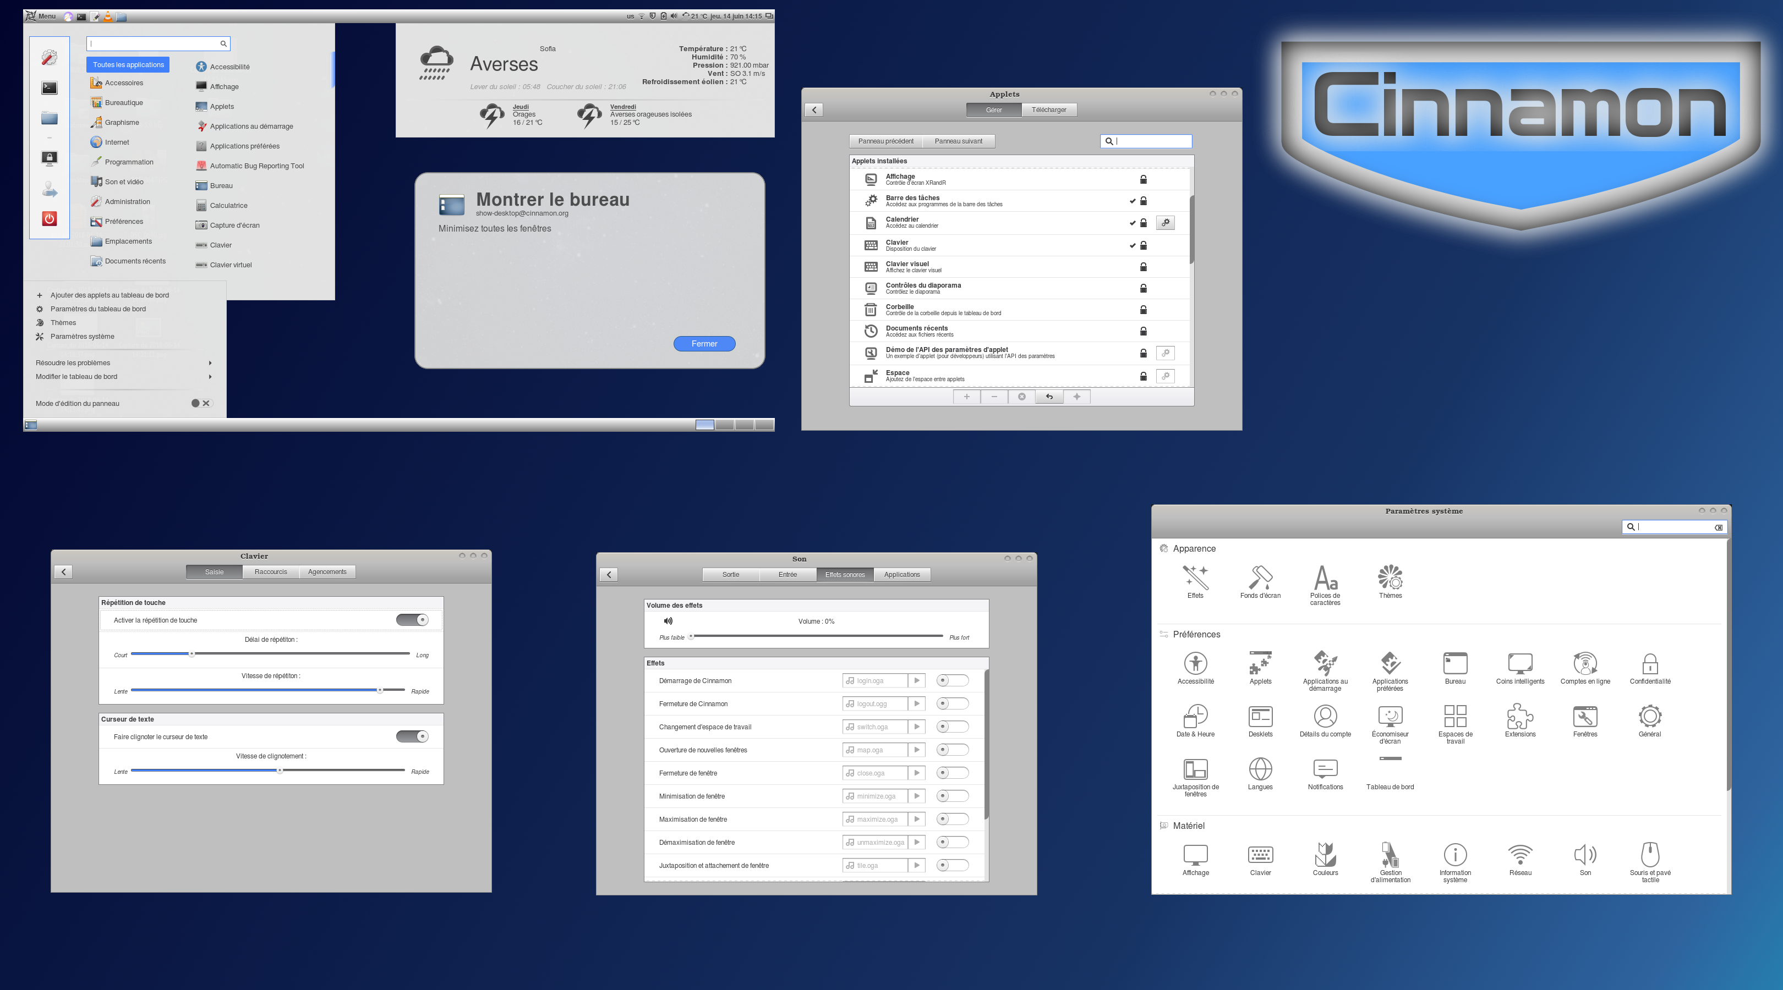
Task: Open switch.oga sound file chooser
Action: (875, 727)
